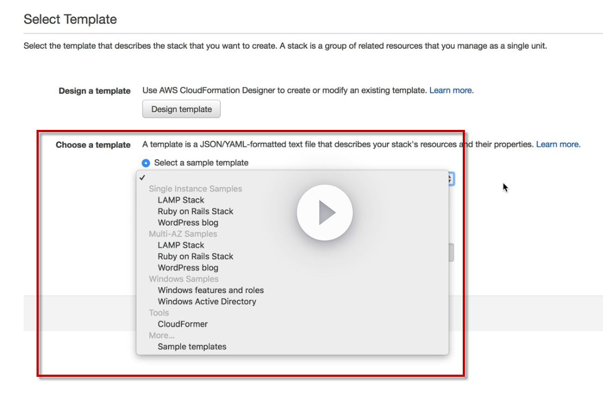
Task: Click the Single Instance Samples group header
Action: 195,188
